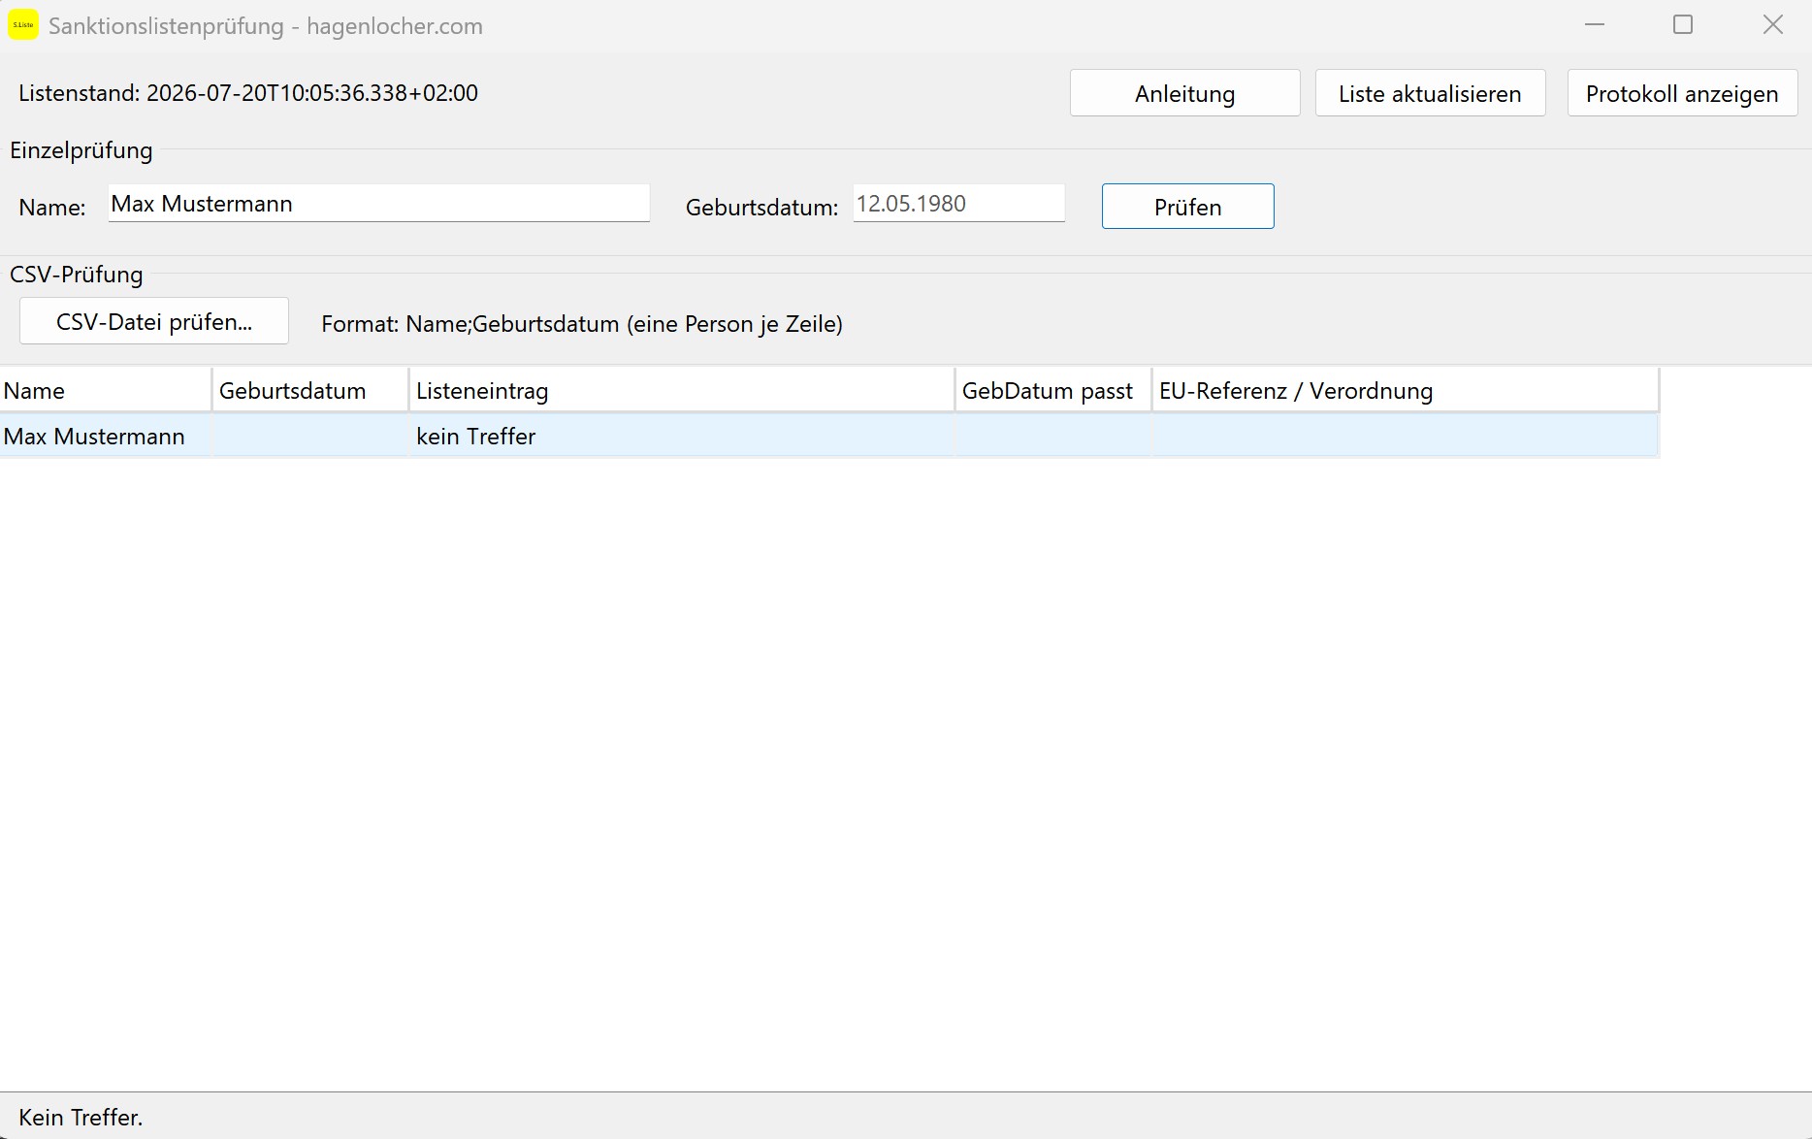Image resolution: width=1812 pixels, height=1139 pixels.
Task: Maximize the Sanktionslistenprüfung window
Action: [1683, 25]
